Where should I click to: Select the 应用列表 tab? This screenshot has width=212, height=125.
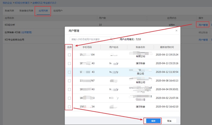[43, 11]
